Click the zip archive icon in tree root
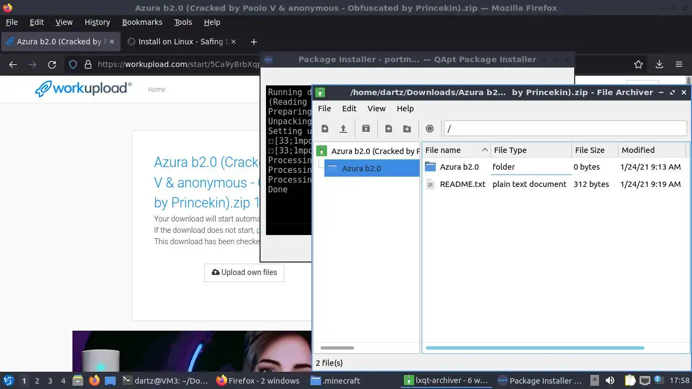This screenshot has width=692, height=389. 322,151
